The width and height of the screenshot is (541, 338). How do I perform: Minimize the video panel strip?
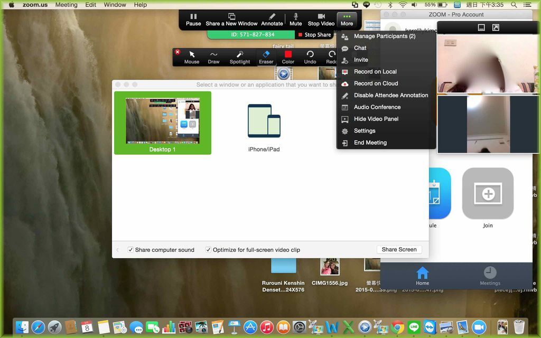(481, 27)
